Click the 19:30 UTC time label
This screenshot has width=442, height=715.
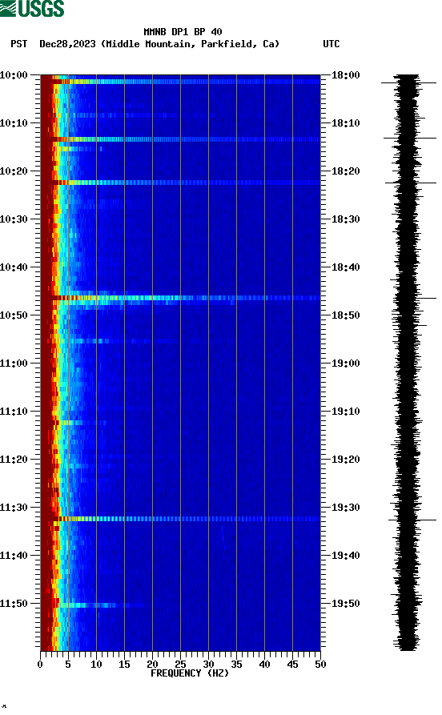coord(345,508)
